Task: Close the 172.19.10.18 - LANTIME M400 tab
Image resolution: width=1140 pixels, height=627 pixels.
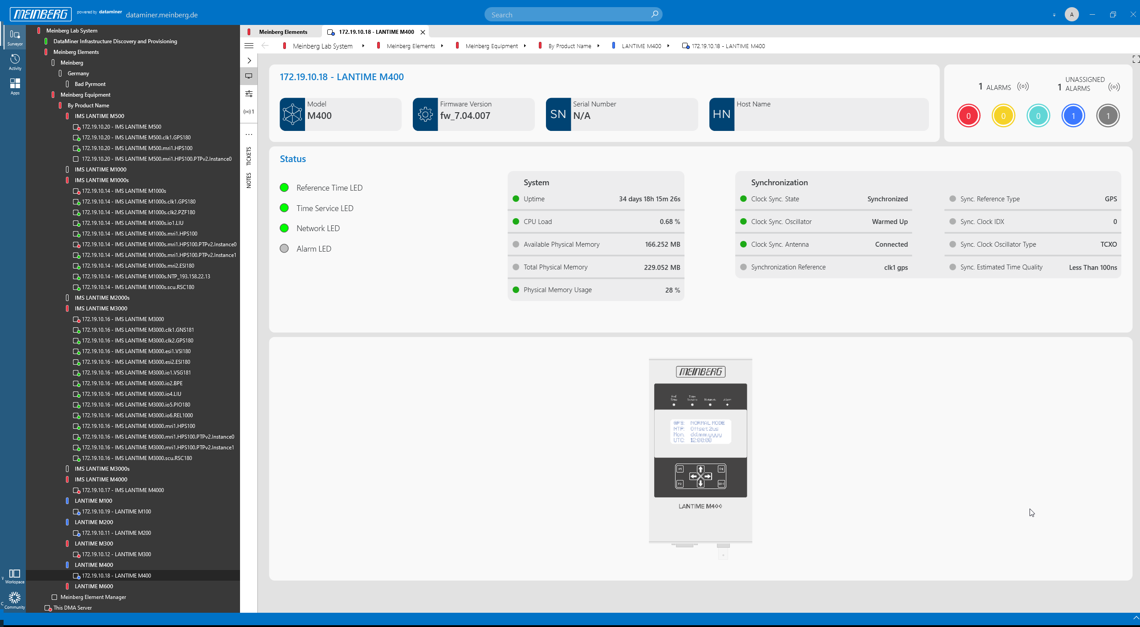Action: click(423, 32)
